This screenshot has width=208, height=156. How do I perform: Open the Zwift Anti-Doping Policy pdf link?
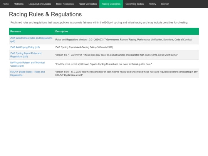click(x=25, y=47)
